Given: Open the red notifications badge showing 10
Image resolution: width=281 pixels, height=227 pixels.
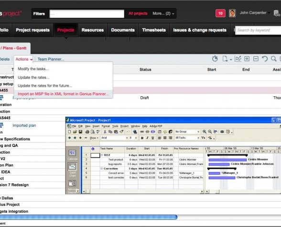Looking at the screenshot, I should [x=220, y=13].
